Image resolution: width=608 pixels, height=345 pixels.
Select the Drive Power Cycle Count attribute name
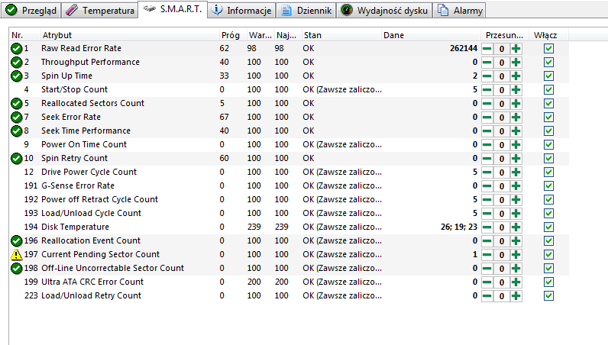pyautogui.click(x=89, y=172)
